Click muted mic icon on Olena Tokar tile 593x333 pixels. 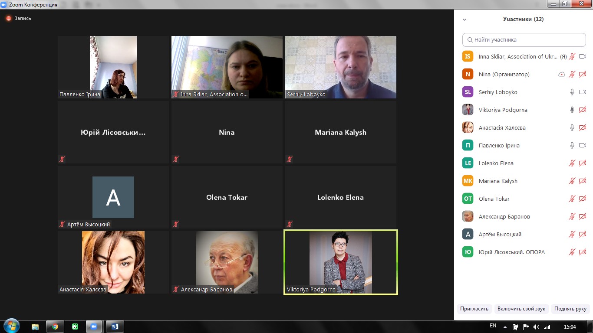tap(176, 224)
